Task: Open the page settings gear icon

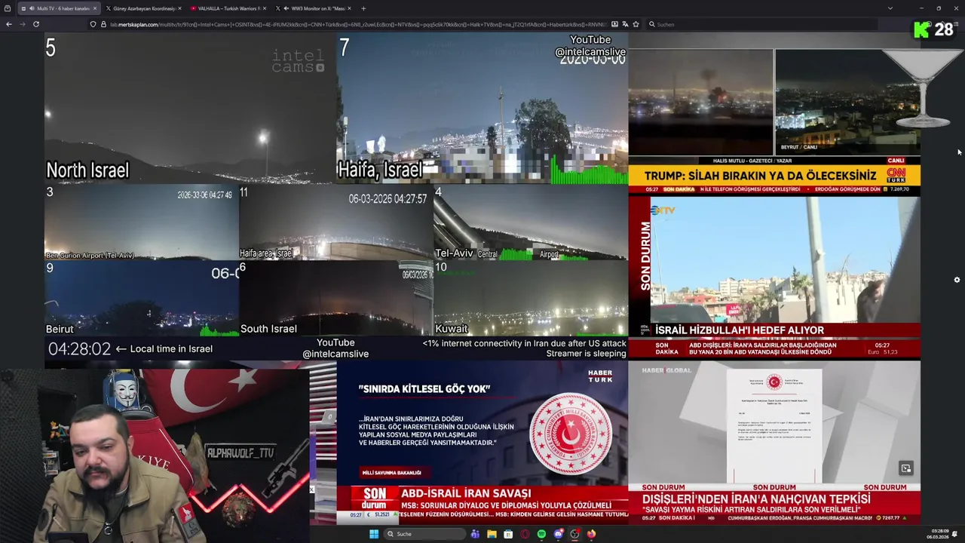Action: (957, 280)
